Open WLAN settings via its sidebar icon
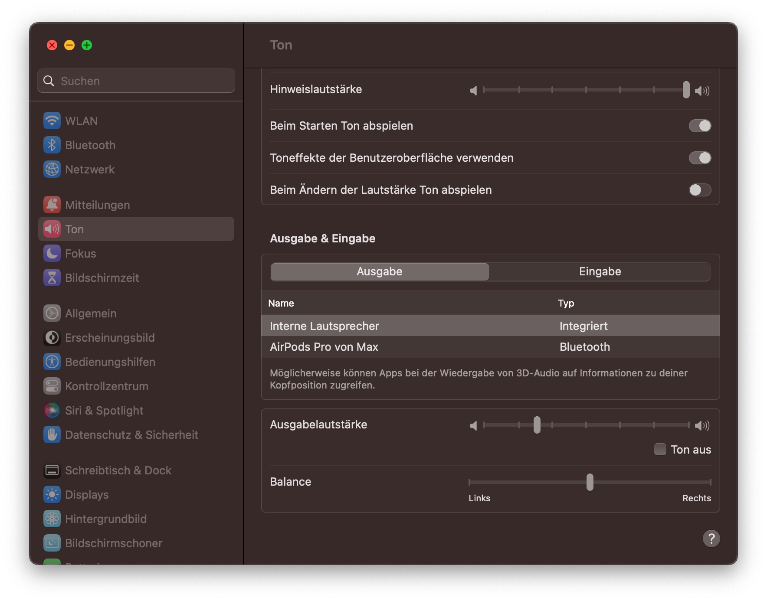 pyautogui.click(x=52, y=121)
